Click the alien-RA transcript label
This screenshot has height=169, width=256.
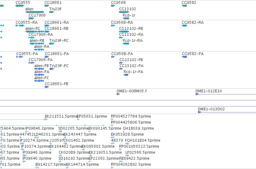pyautogui.click(x=42, y=47)
